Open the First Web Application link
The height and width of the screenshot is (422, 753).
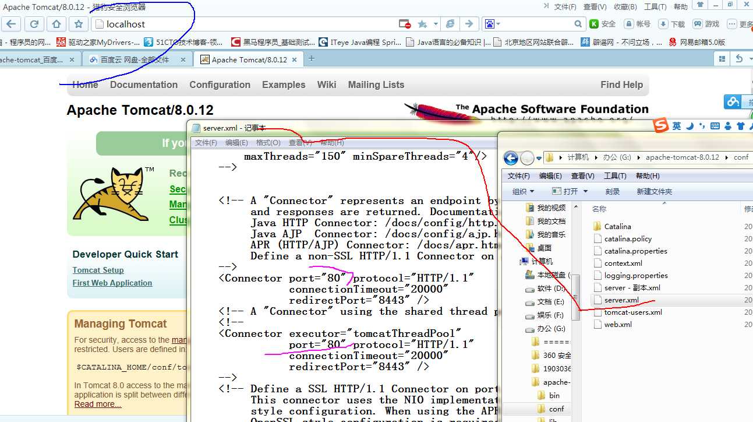(112, 283)
